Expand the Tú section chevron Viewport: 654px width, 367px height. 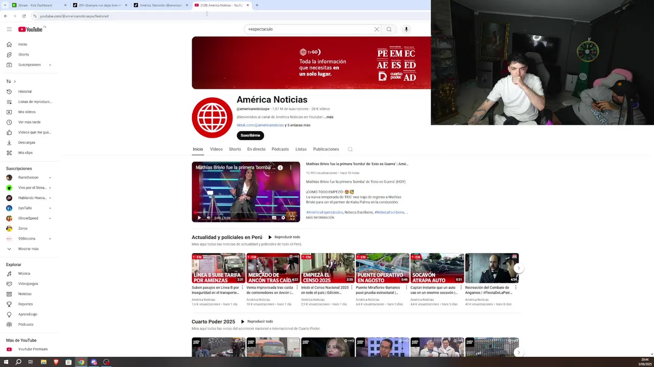15,82
